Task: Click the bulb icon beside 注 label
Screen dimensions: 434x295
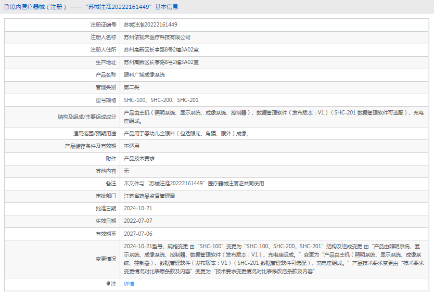Action: click(x=109, y=284)
